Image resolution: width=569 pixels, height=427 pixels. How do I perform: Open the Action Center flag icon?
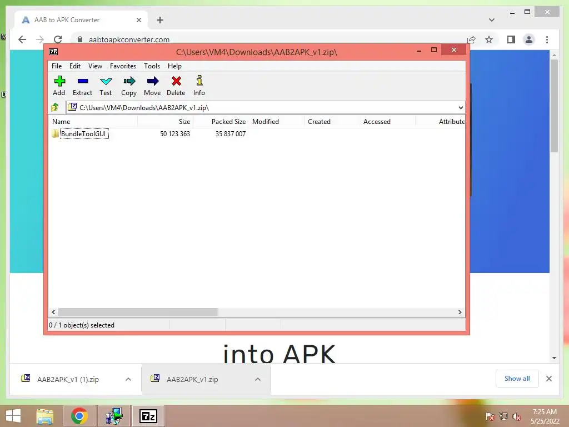pos(490,416)
